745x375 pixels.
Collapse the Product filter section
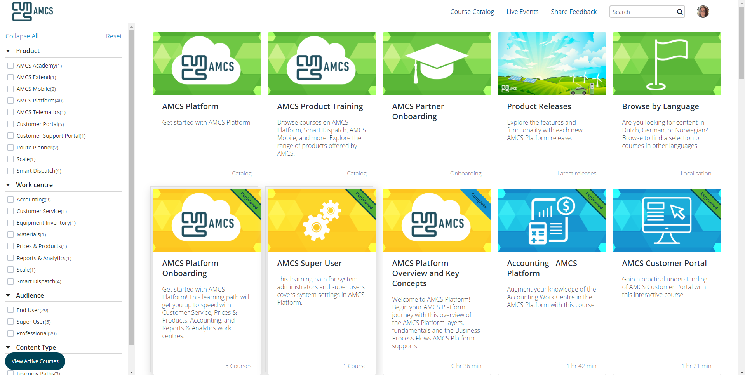8,51
